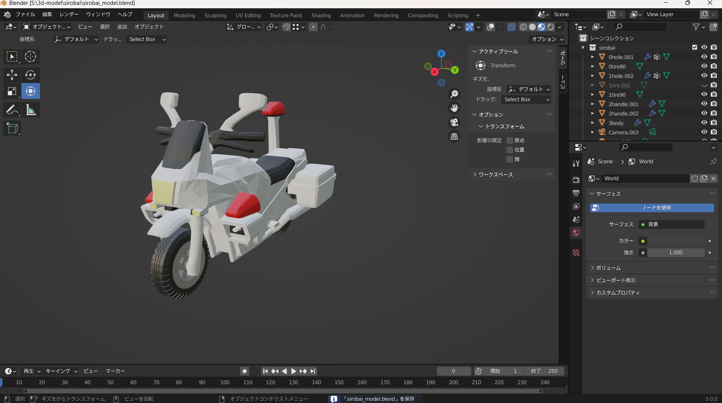Select the Rotate tool
The width and height of the screenshot is (722, 403).
(x=30, y=75)
